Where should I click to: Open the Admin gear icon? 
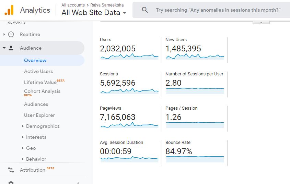pos(11,183)
